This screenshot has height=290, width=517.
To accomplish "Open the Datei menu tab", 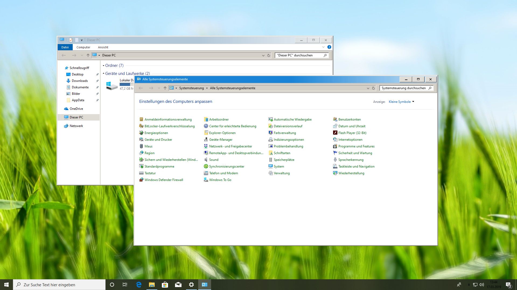I will (65, 47).
